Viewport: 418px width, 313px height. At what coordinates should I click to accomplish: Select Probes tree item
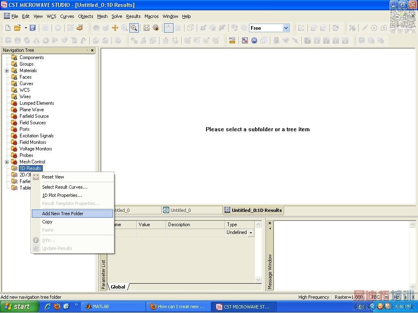[27, 155]
